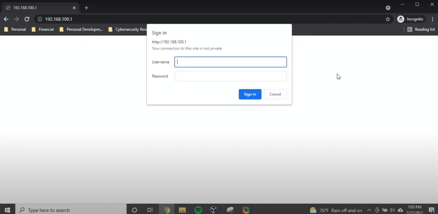438x214 pixels.
Task: Open OneDrive from the system tray
Action: tap(400, 210)
